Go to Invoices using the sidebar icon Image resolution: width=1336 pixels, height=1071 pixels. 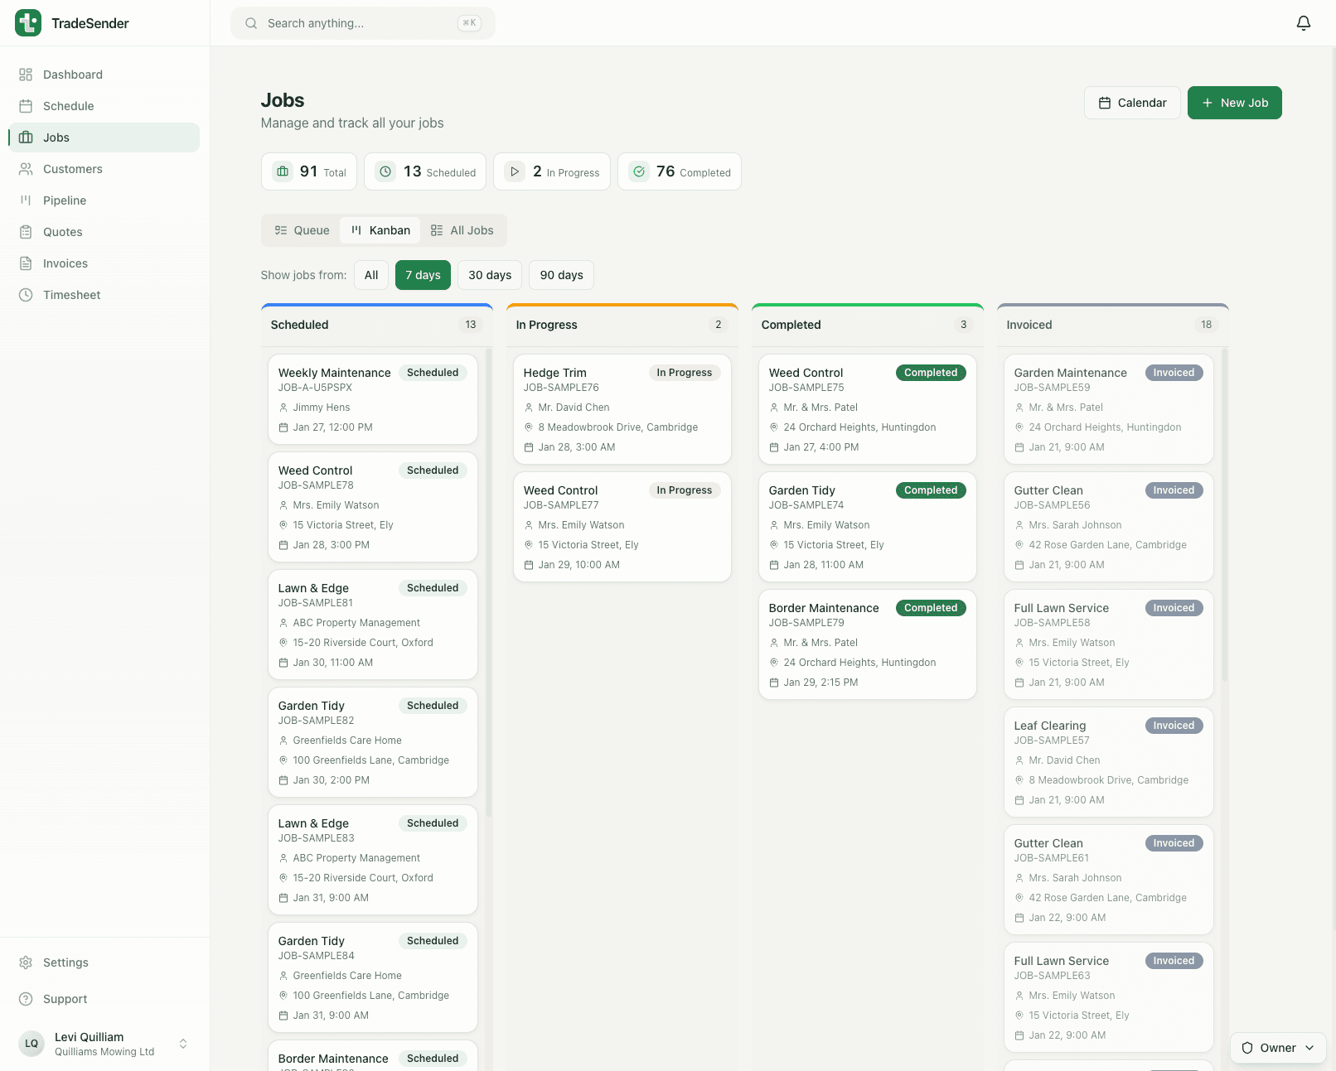point(27,263)
